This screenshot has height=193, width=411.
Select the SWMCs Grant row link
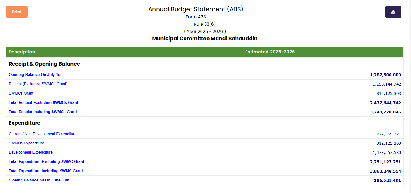[21, 93]
